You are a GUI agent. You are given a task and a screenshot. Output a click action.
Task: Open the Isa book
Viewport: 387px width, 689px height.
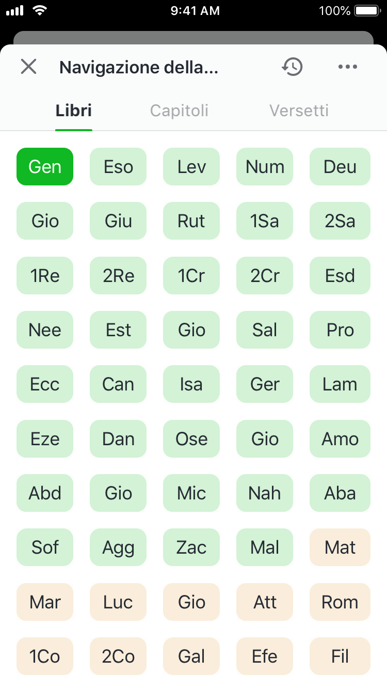pos(191,384)
